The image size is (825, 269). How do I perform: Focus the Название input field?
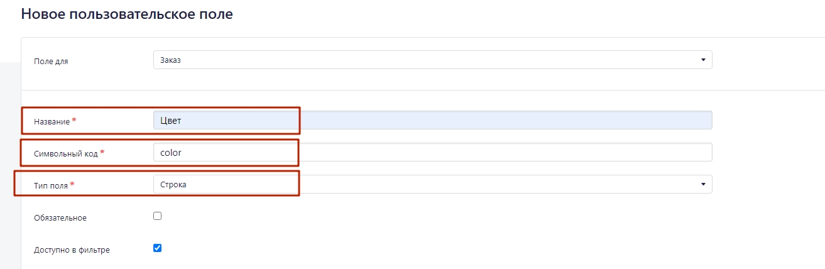point(432,121)
